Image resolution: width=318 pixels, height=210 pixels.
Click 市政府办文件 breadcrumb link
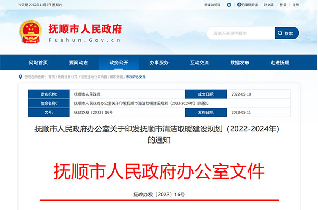pos(136,77)
